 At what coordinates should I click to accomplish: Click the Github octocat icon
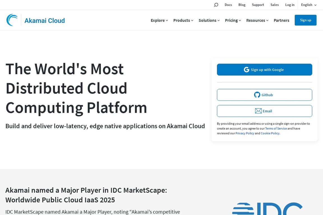pyautogui.click(x=257, y=95)
